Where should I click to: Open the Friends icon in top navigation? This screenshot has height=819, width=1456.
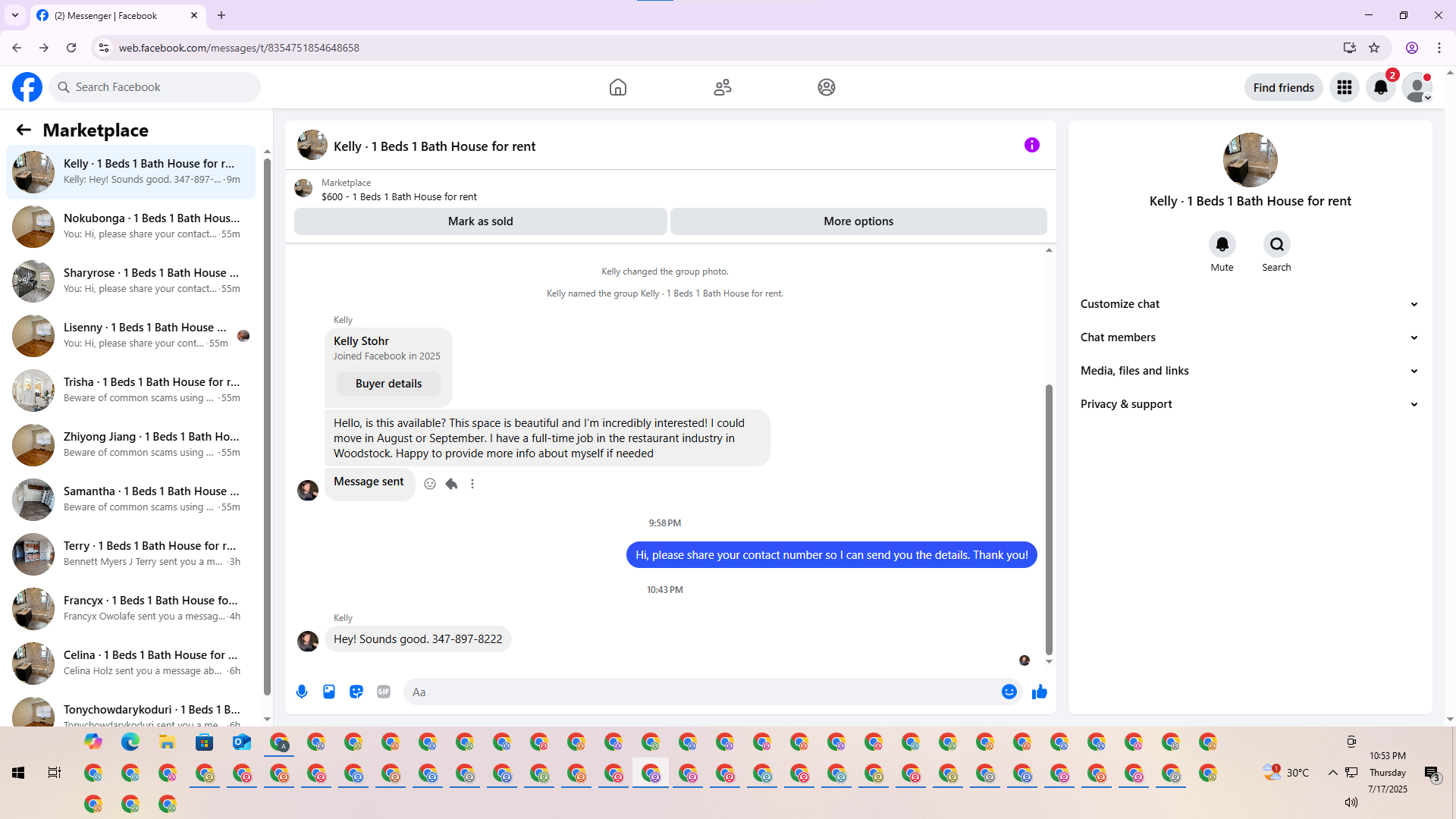point(723,87)
